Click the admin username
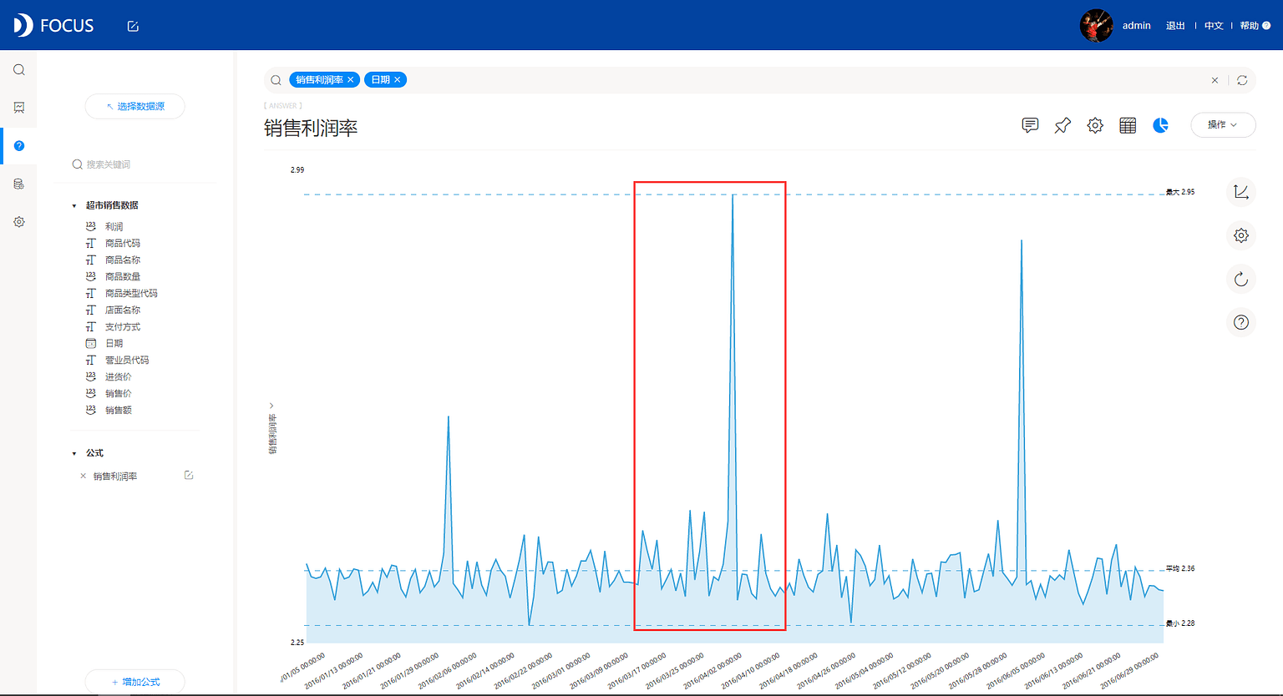Screen dimensions: 1283x696 click(1136, 26)
